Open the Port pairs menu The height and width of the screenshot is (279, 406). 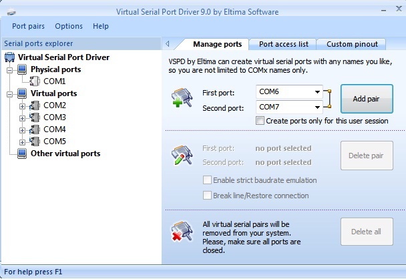pos(28,26)
